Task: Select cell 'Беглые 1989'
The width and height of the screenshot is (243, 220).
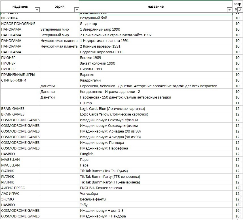Action: coord(156,58)
